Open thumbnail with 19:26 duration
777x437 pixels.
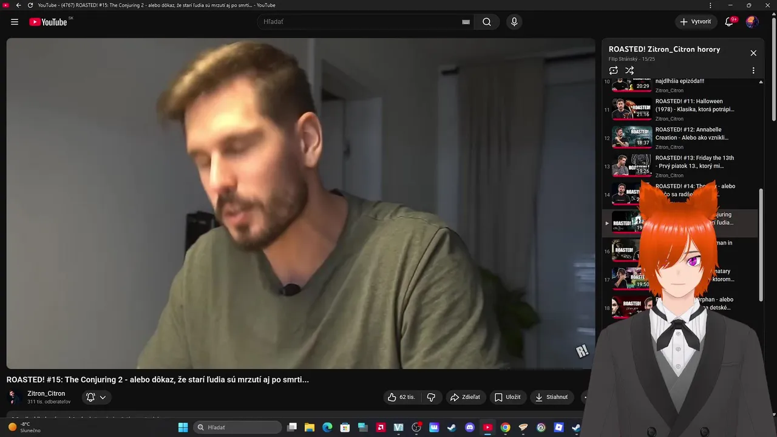(x=631, y=166)
